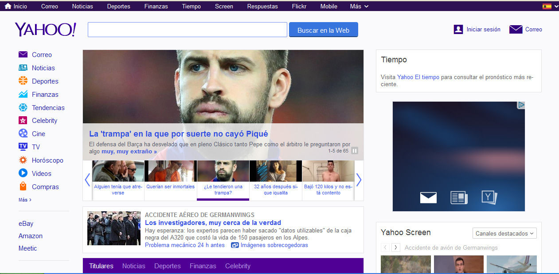Open Deportes in the top navigation bar
Screen dimensions: 559x274
119,6
